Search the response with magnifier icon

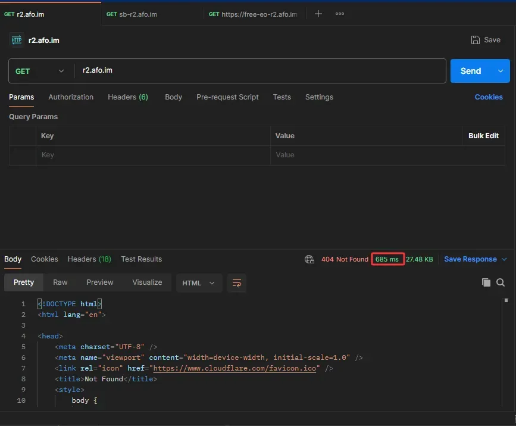501,282
